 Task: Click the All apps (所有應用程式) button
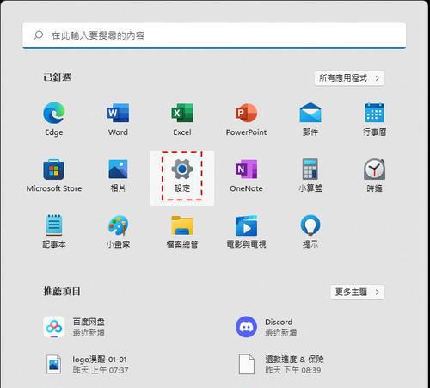[349, 78]
